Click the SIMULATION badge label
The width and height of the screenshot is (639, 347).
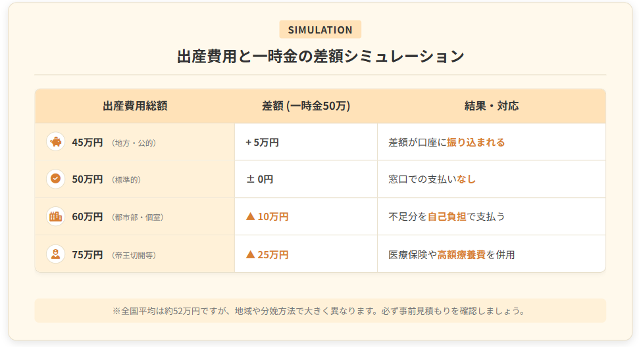tap(320, 30)
